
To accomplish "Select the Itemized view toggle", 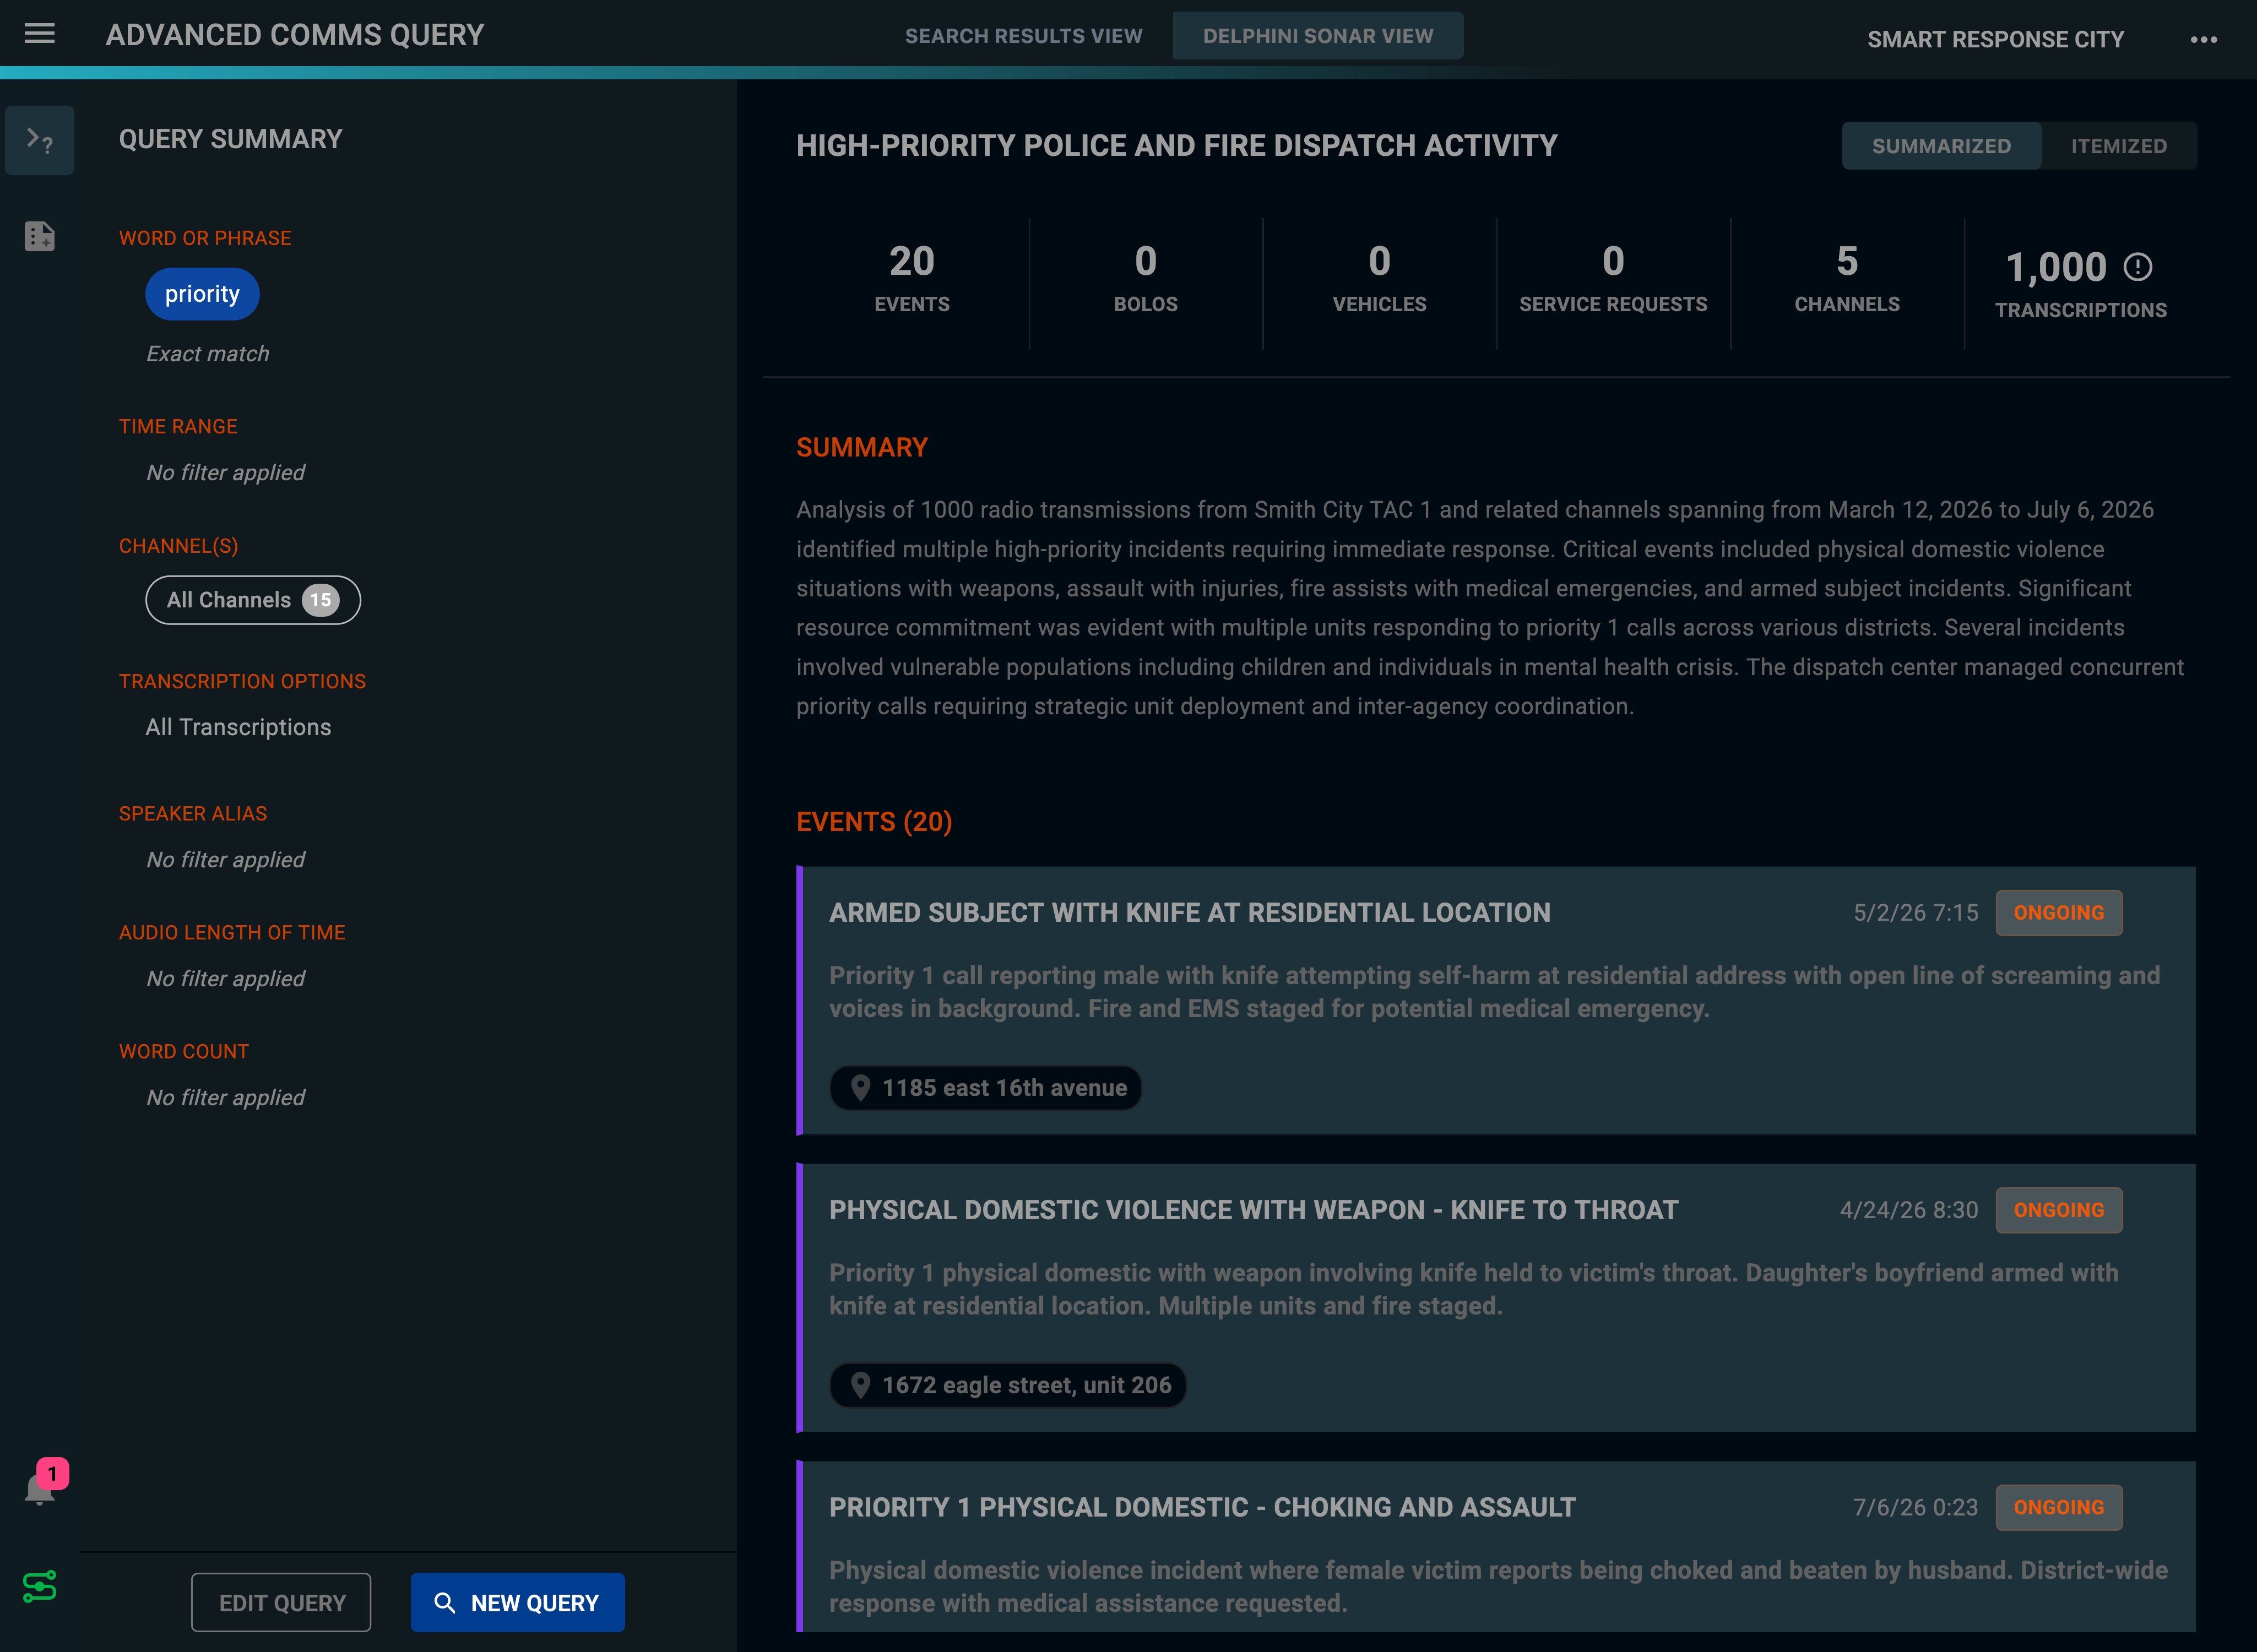I will 2119,146.
